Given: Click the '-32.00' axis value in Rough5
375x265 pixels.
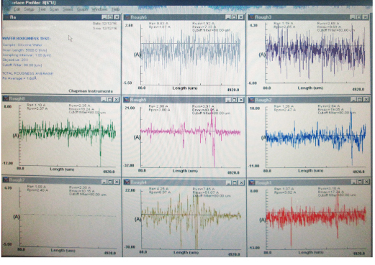Looking at the screenshot, I should tap(129, 165).
